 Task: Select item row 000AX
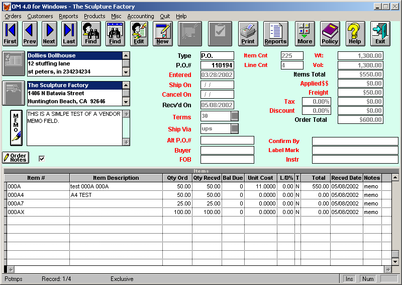coord(198,212)
